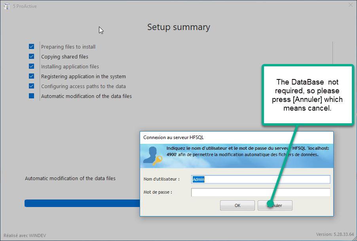Click the user and key icon in HFSQL dialog
This screenshot has height=241, width=357.
[152, 156]
